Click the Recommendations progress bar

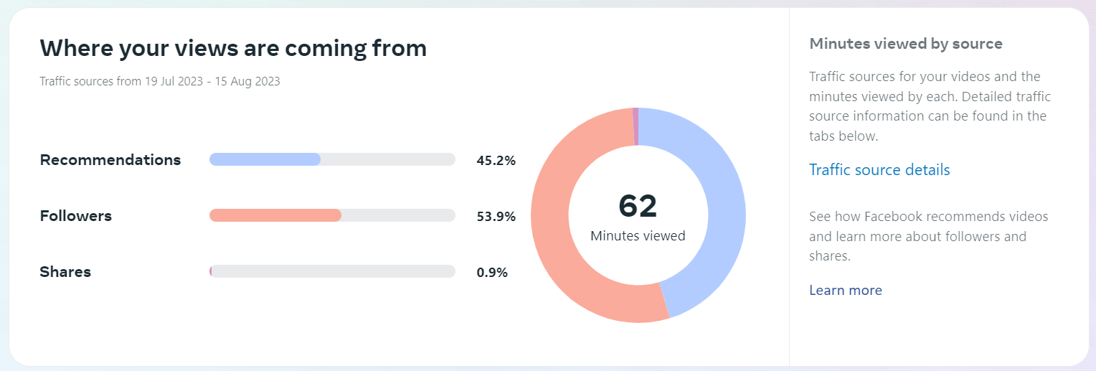[x=332, y=159]
